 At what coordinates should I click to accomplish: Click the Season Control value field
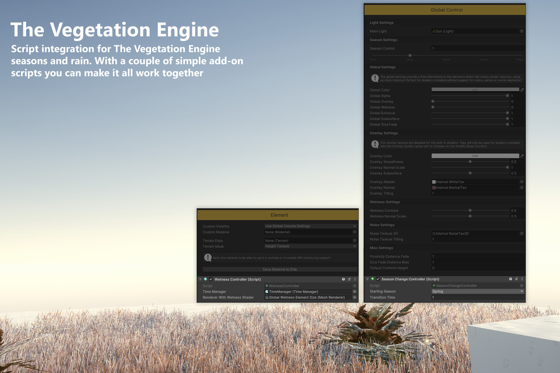pyautogui.click(x=478, y=48)
